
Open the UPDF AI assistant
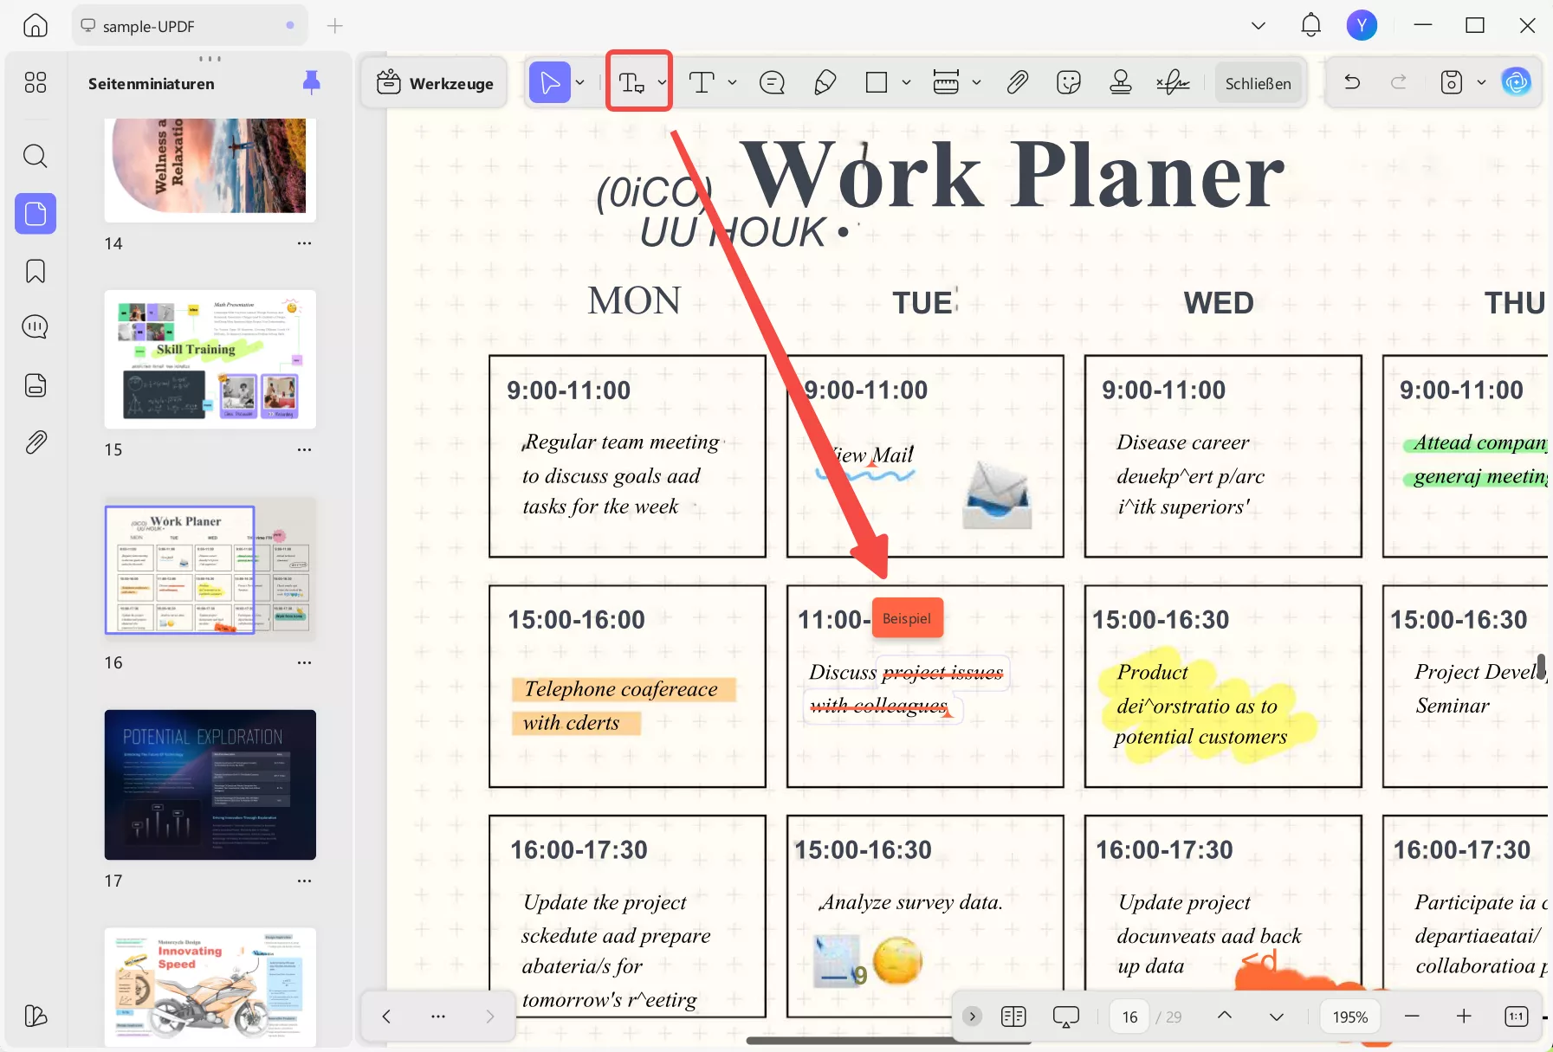(1517, 82)
